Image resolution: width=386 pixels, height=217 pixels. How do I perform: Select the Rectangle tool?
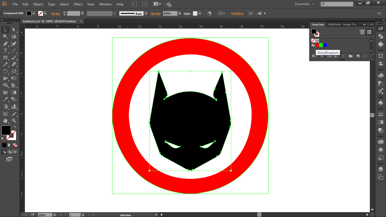pyautogui.click(x=5, y=58)
